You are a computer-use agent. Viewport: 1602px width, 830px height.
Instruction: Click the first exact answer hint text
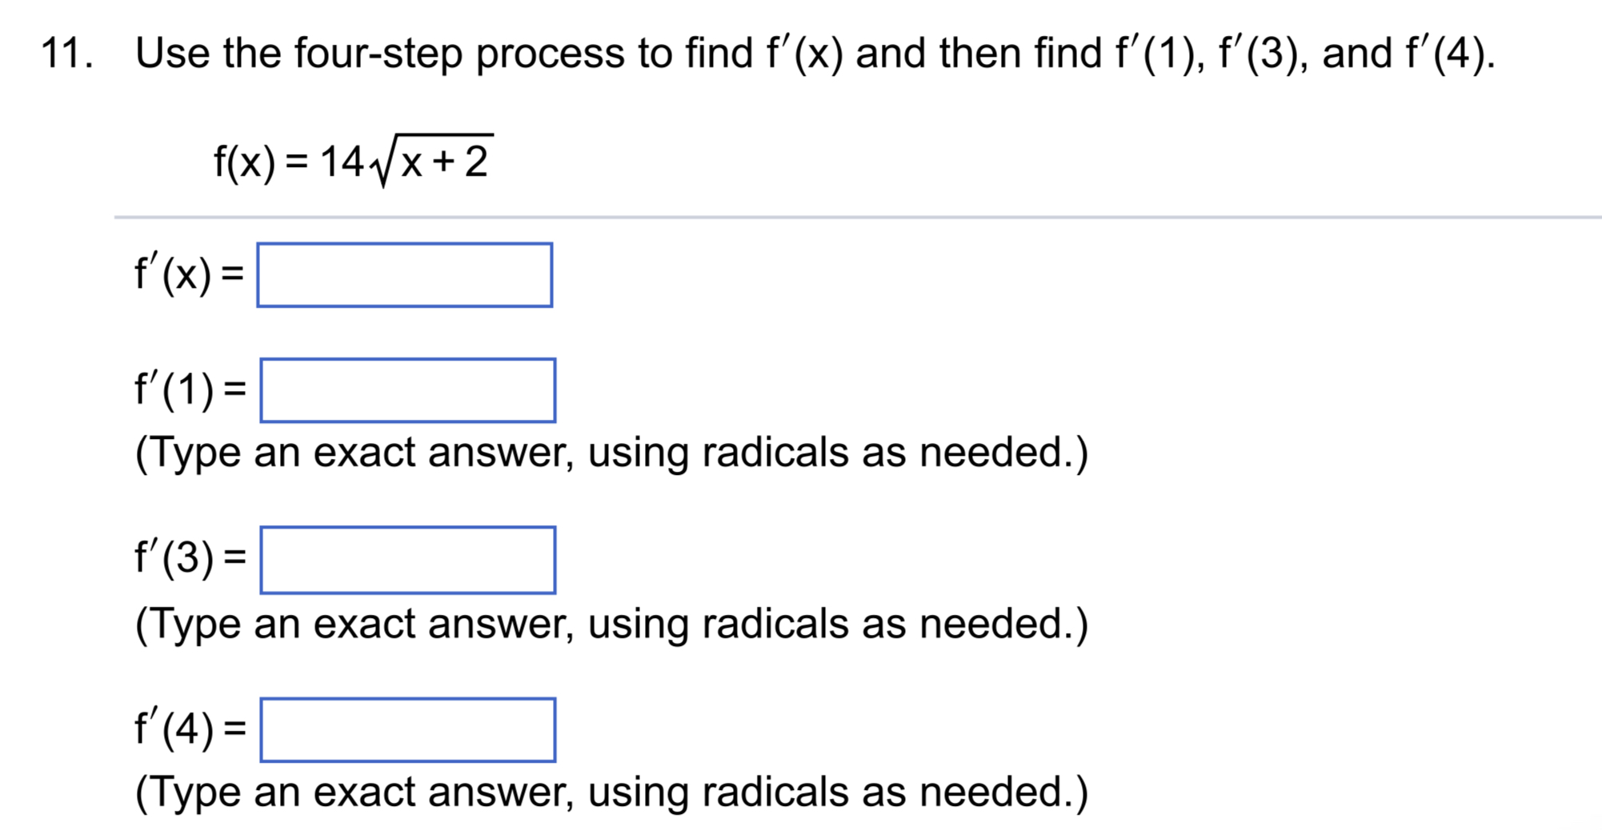612,452
